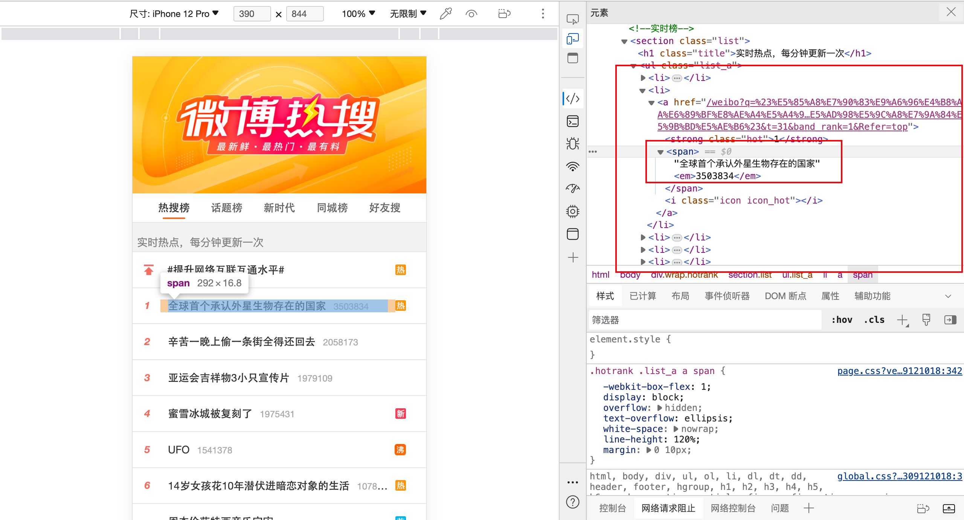
Task: Open the Elements panel code icon
Action: 573,99
